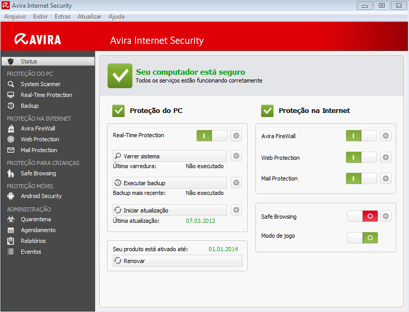The height and width of the screenshot is (312, 409).
Task: Select the Status sidebar item
Action: [48, 61]
